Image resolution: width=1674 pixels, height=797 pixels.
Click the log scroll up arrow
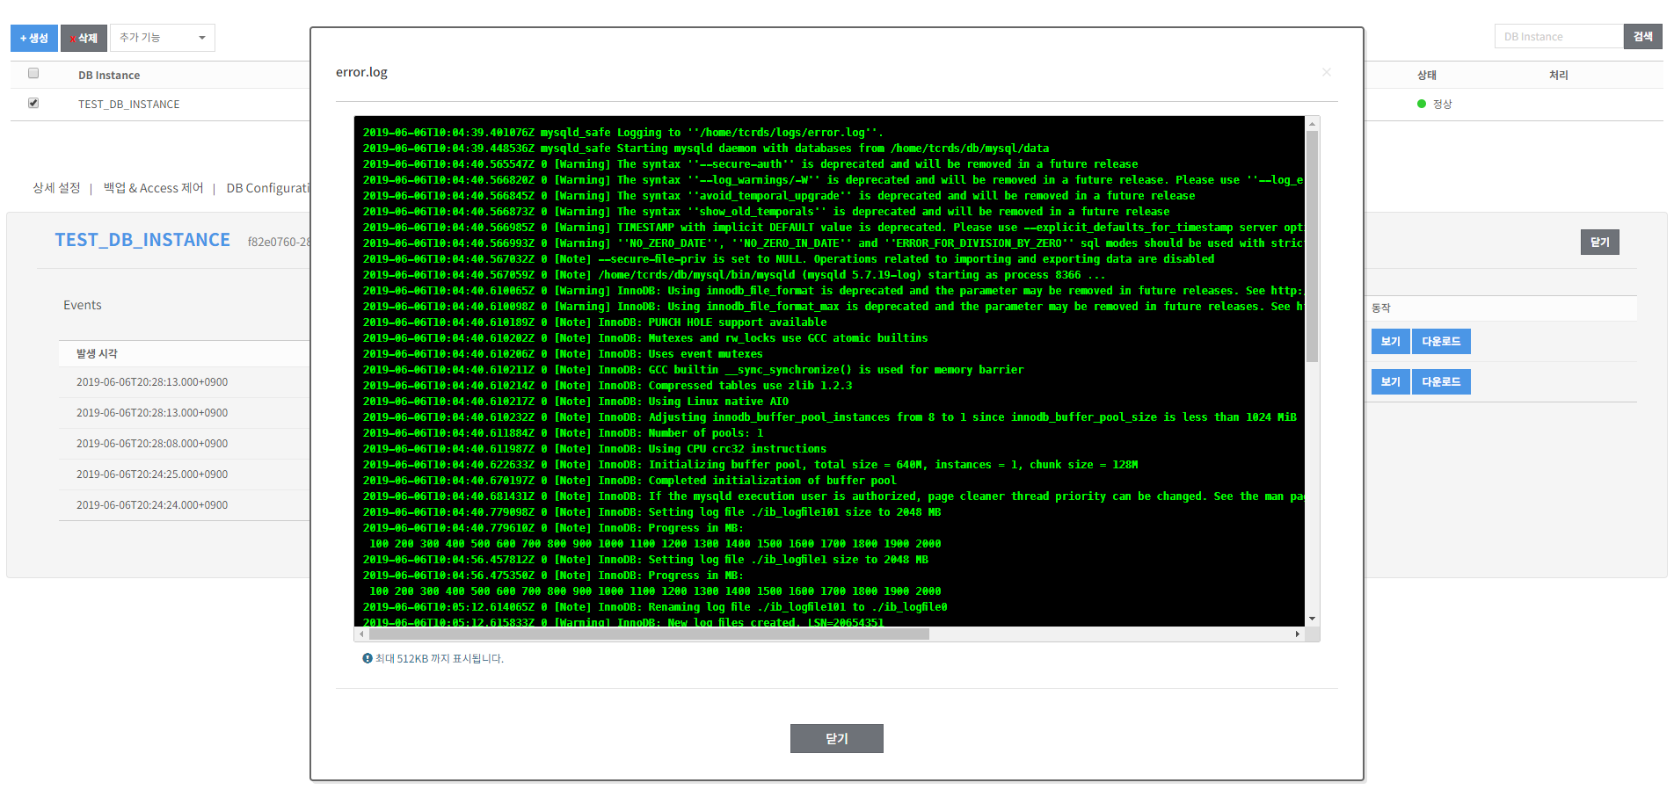tap(1312, 123)
